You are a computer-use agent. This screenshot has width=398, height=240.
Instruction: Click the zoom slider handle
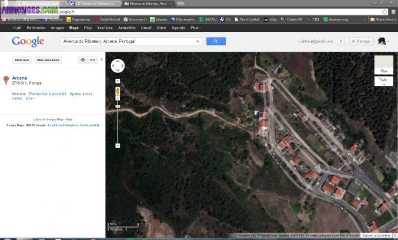tap(118, 106)
